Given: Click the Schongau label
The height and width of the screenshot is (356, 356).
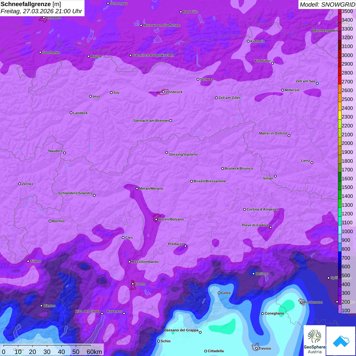Looking at the screenshot, I should (119, 3).
